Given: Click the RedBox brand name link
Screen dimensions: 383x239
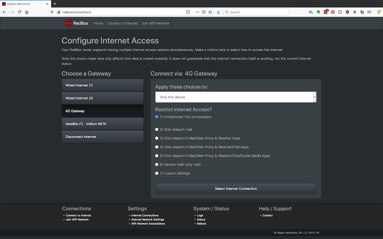Looking at the screenshot, I should click(x=81, y=24).
